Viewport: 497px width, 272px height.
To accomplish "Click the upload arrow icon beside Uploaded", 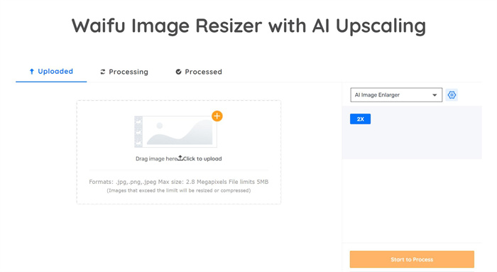I will click(31, 72).
